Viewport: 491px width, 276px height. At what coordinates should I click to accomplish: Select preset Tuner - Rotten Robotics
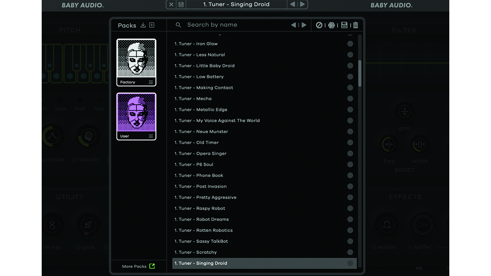click(x=264, y=230)
